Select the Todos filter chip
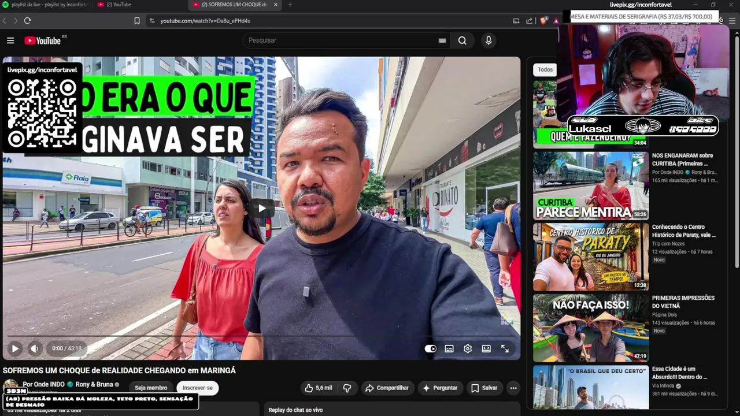 coord(545,69)
